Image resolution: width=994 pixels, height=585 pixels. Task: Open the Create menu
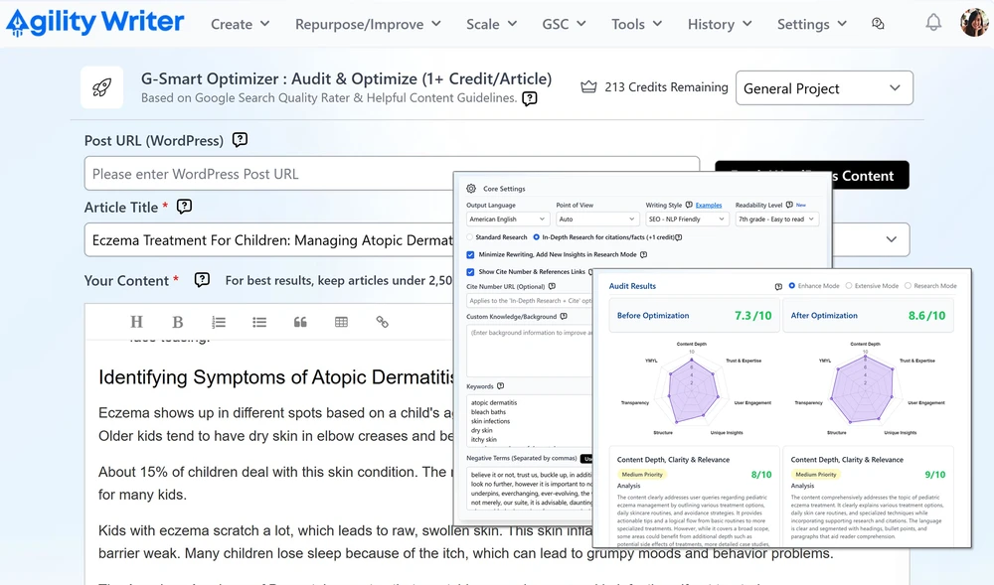[x=241, y=24]
